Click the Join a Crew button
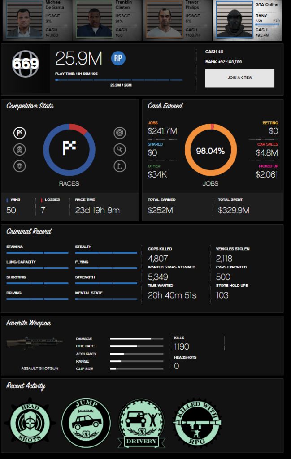The height and width of the screenshot is (459, 291). [x=240, y=78]
